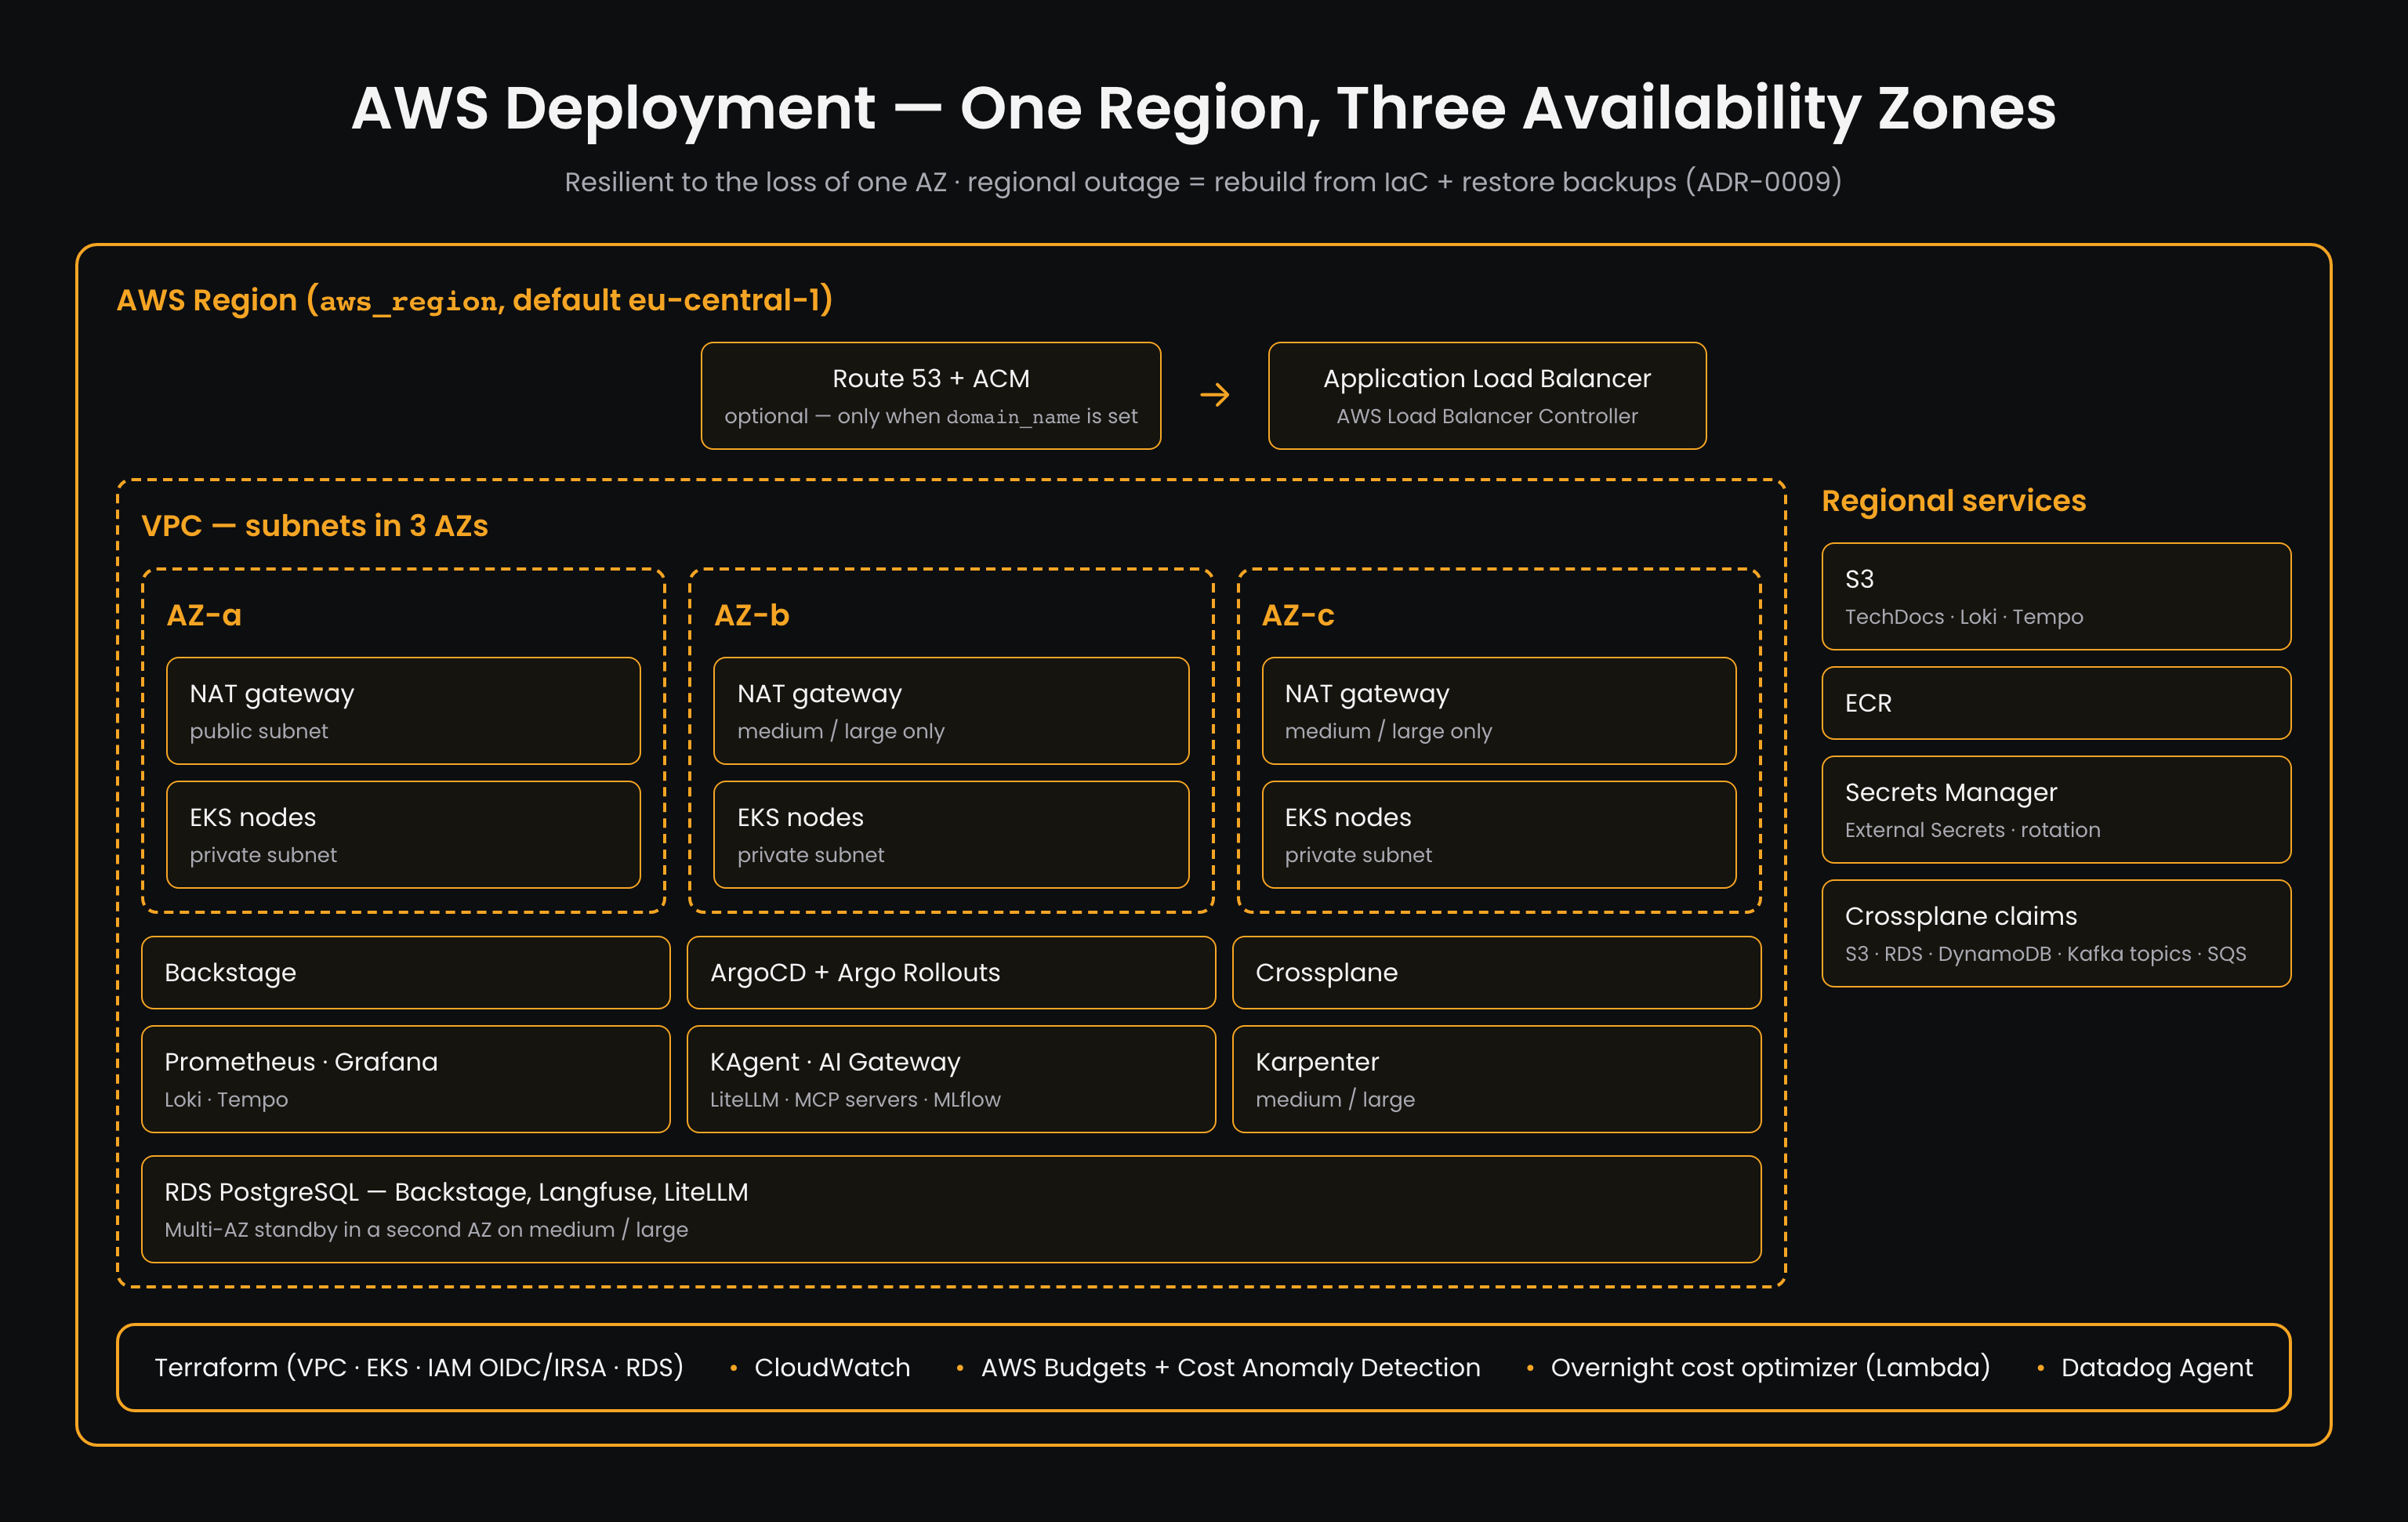Click the 'optional — only when domain_name is set' text
2408x1522 pixels.
(x=931, y=416)
